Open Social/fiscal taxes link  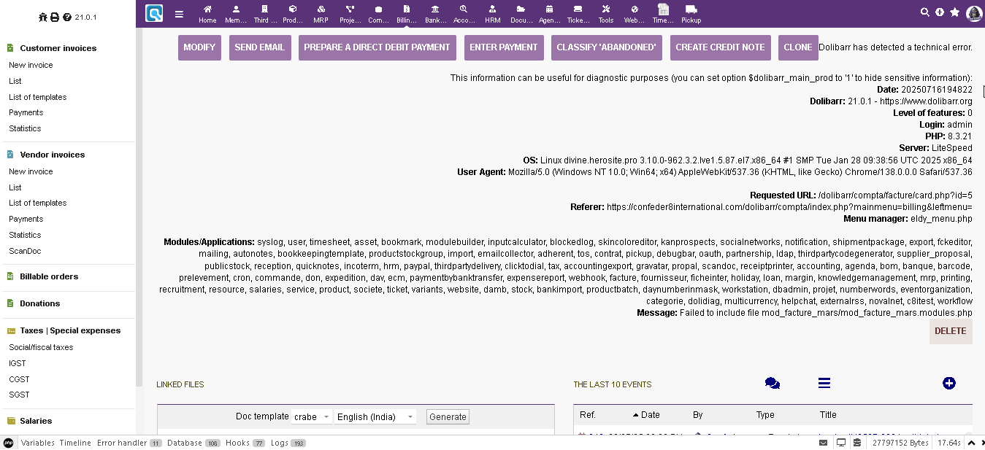click(41, 347)
